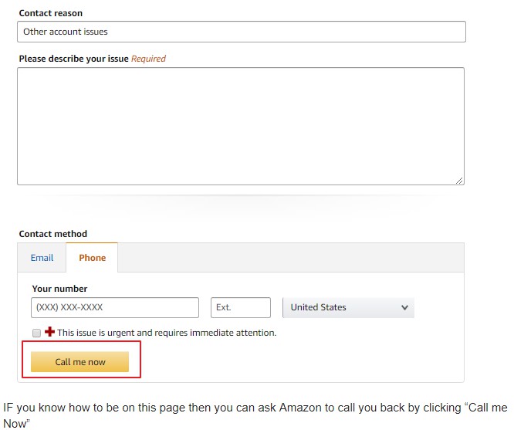The width and height of the screenshot is (514, 430).
Task: Click inside the issue description text area
Action: 241,127
